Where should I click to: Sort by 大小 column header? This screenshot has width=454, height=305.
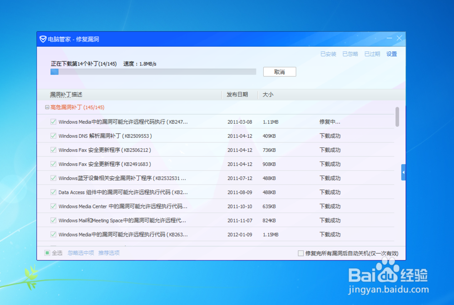click(268, 95)
